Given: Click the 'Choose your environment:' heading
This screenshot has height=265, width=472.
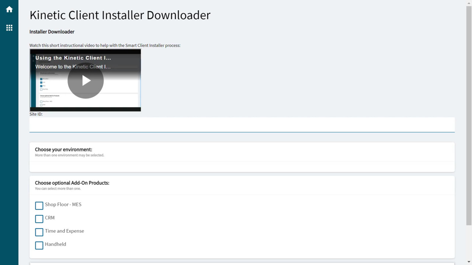Looking at the screenshot, I should pyautogui.click(x=63, y=149).
